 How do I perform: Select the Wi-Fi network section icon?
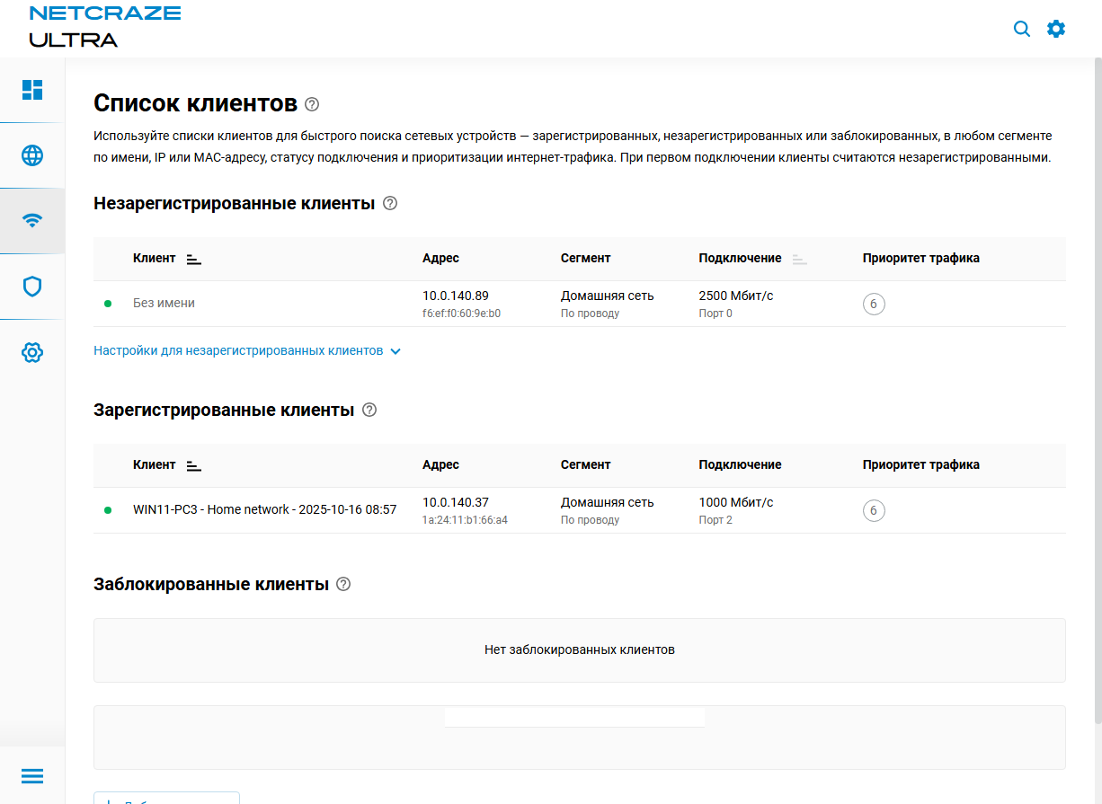pyautogui.click(x=32, y=221)
